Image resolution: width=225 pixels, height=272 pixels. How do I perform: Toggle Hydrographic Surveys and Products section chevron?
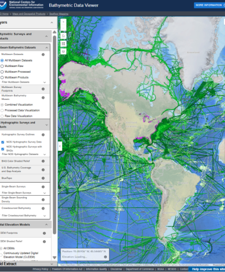[x=47, y=125]
